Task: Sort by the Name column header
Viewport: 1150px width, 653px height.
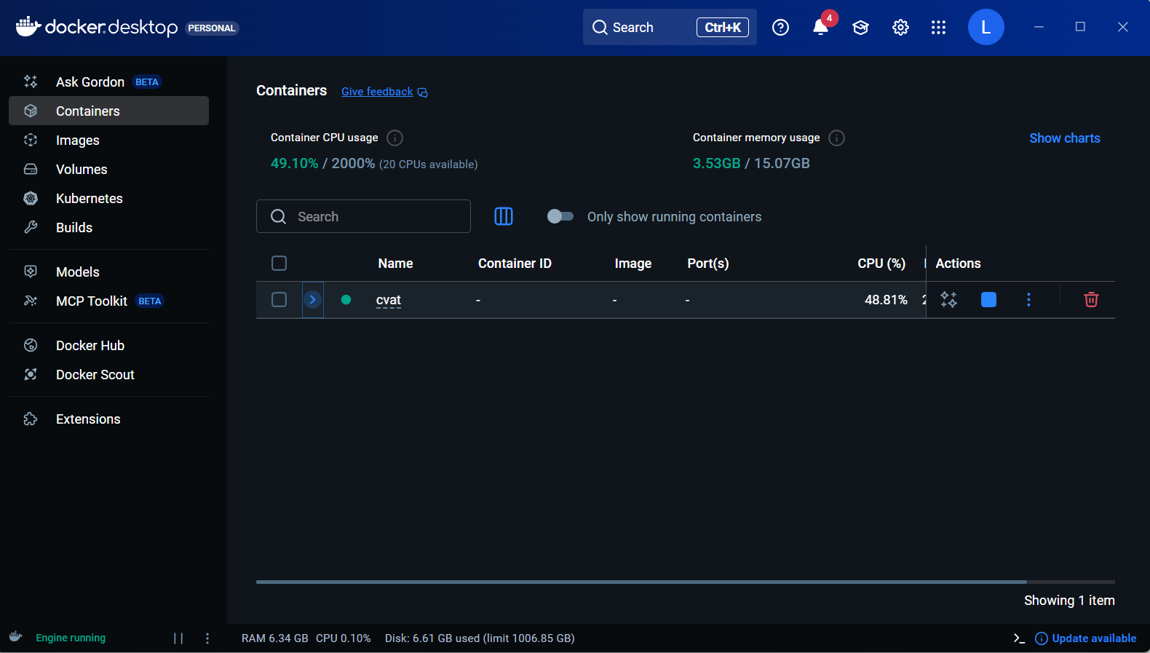Action: pyautogui.click(x=395, y=264)
